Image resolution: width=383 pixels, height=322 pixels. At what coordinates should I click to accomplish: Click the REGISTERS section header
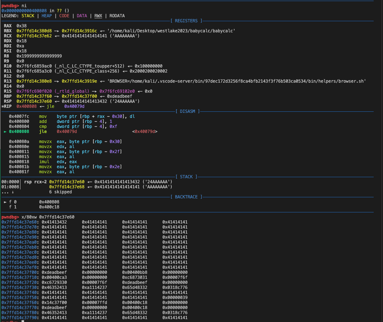[x=186, y=21]
